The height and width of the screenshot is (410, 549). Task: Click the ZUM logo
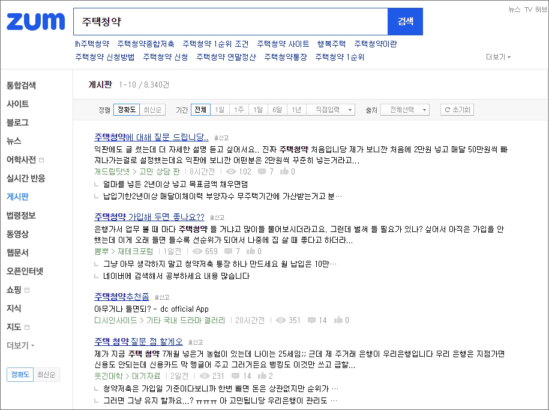[x=35, y=22]
